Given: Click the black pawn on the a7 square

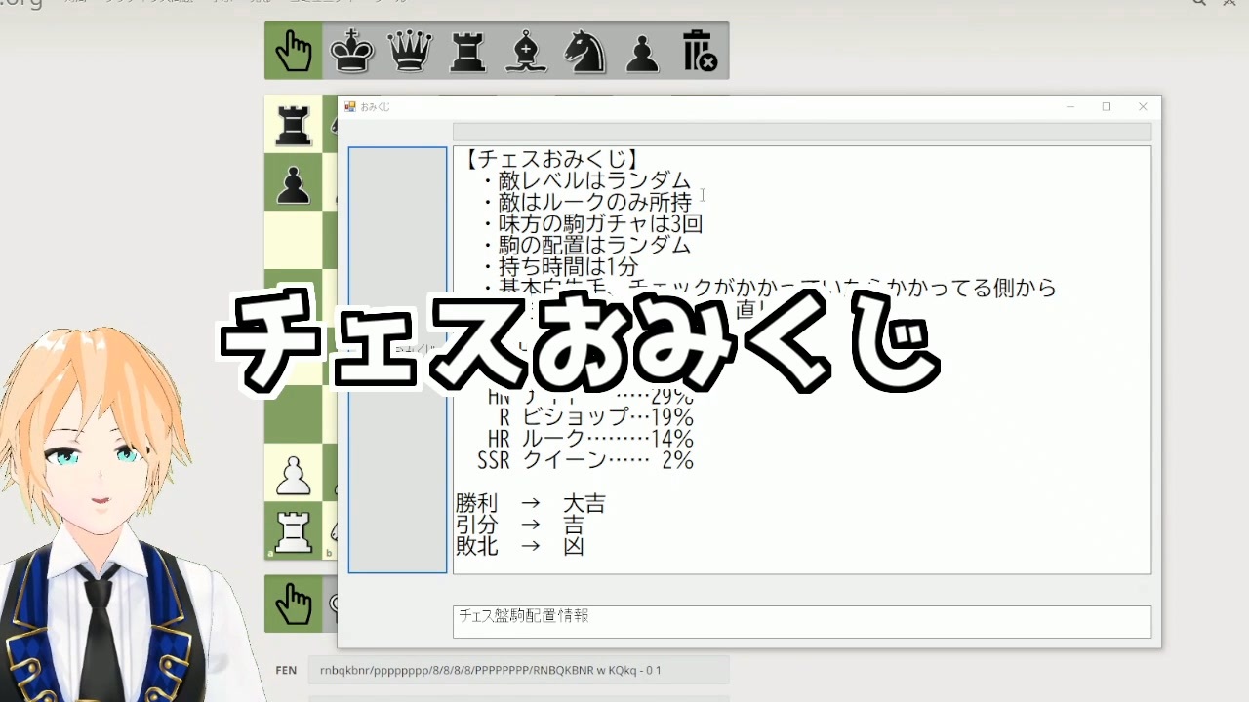Looking at the screenshot, I should point(293,182).
